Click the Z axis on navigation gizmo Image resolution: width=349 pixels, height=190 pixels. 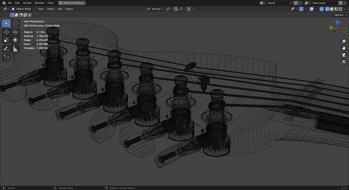tap(337, 22)
